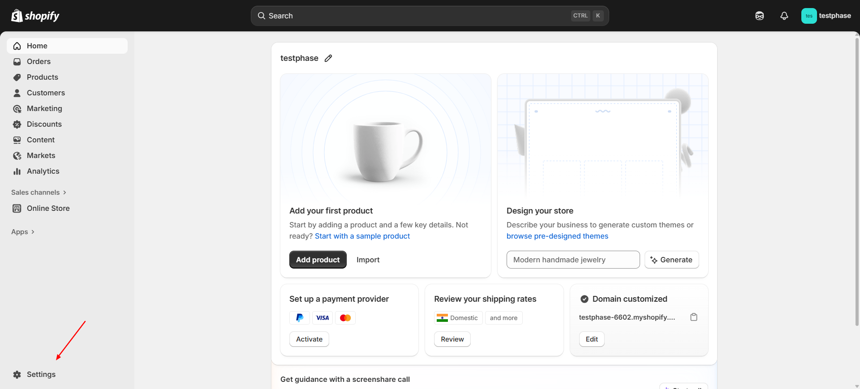The height and width of the screenshot is (389, 860).
Task: Open Discounts in sidebar
Action: click(x=67, y=124)
